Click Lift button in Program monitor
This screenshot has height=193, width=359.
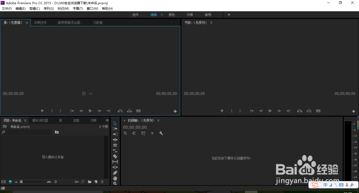[300, 111]
